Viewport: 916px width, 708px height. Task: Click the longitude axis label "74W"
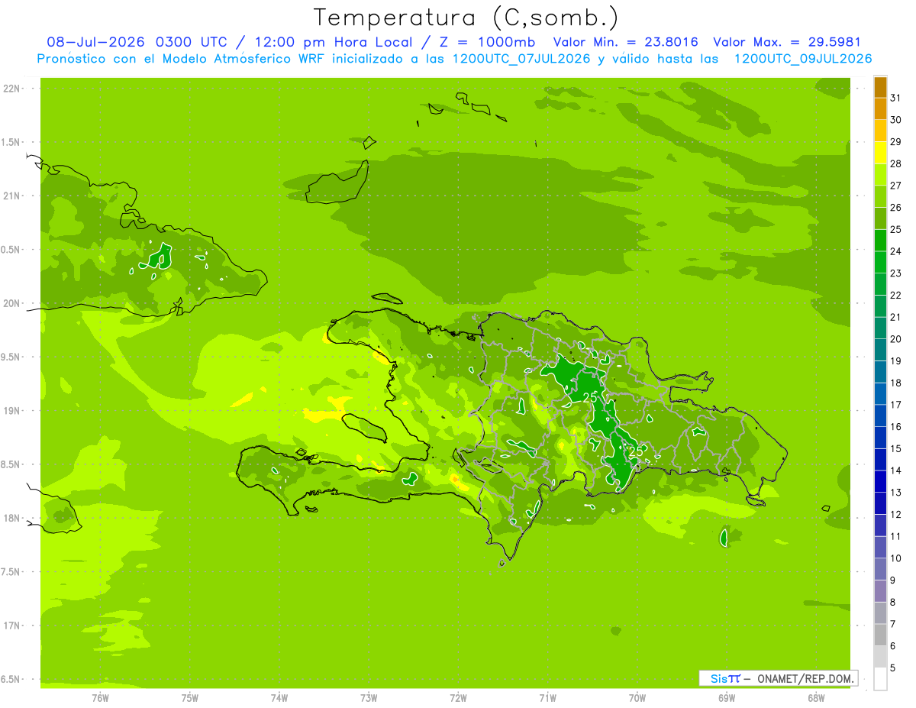point(279,698)
